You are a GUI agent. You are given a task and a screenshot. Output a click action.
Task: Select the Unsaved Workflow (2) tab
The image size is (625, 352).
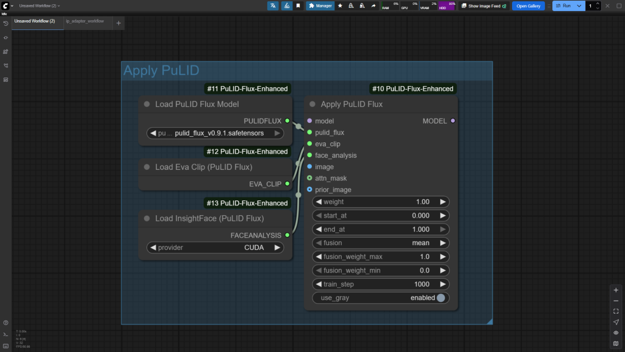click(35, 21)
